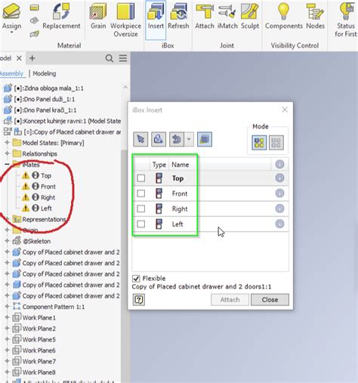This screenshot has width=358, height=383.
Task: Expand the @Skeleton node
Action: point(7,241)
